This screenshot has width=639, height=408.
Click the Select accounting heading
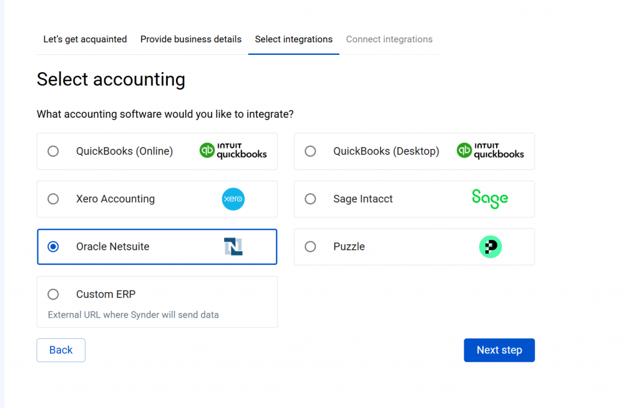click(111, 80)
